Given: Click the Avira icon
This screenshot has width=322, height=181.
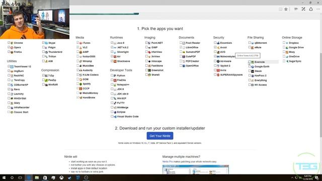Looking at the screenshot, I should click(218, 70).
